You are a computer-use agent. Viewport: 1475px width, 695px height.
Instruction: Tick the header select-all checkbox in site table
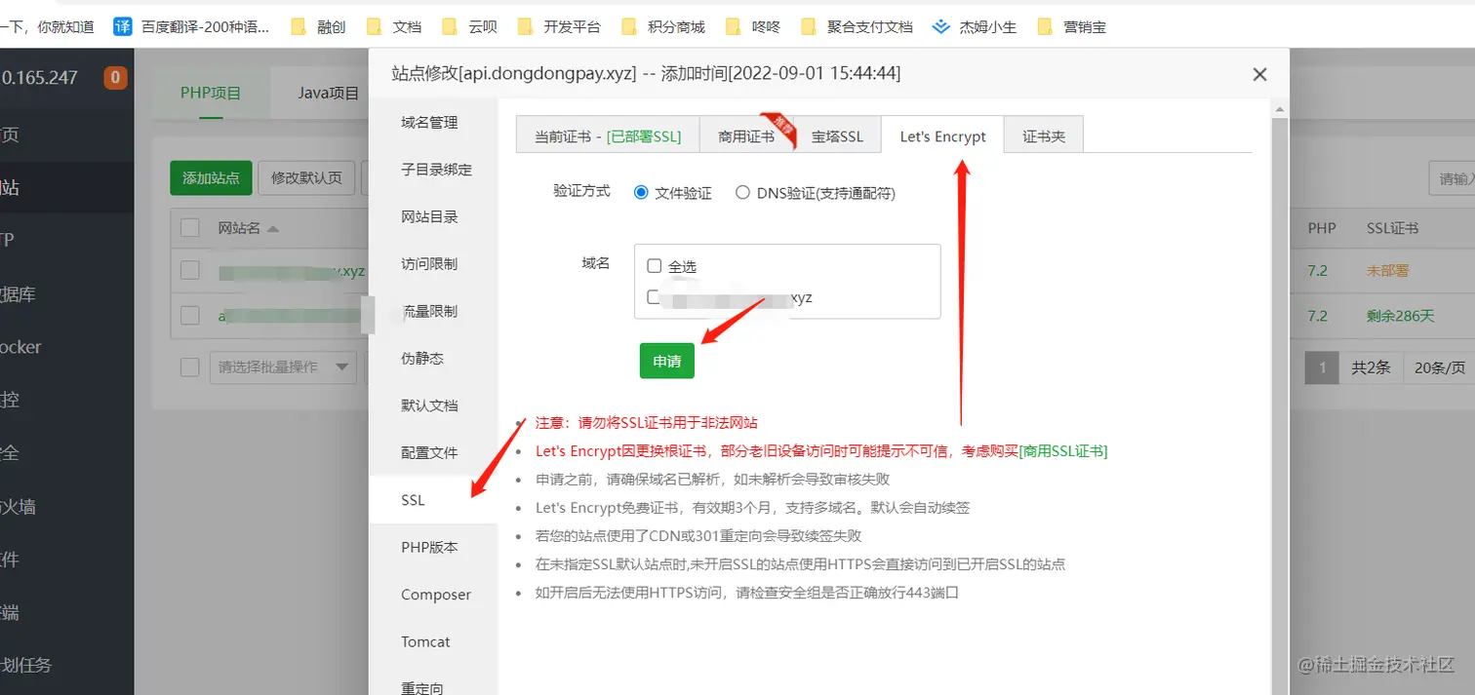[190, 228]
